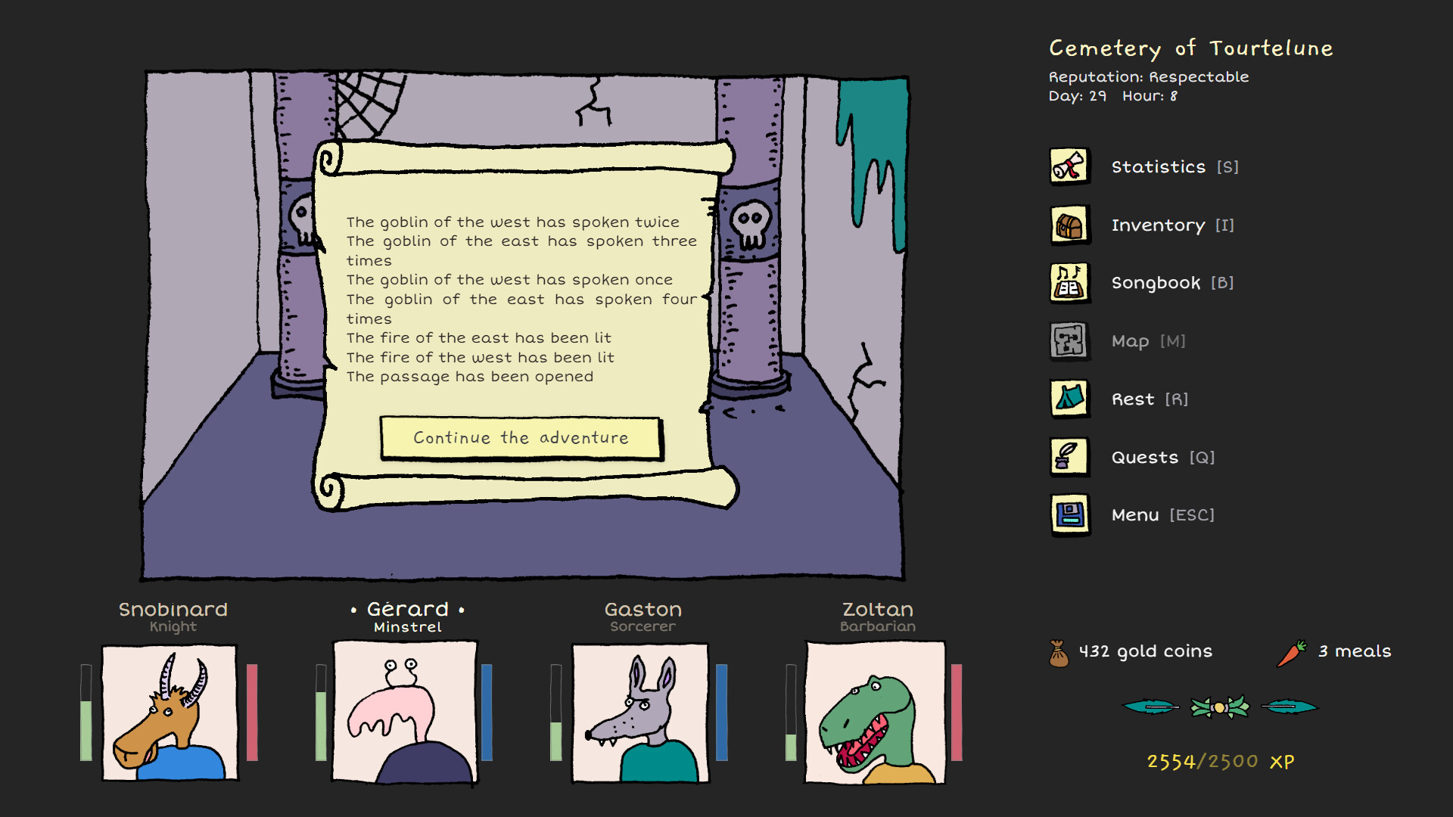Click the Rest tent icon

point(1069,399)
